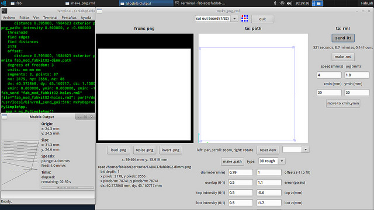Viewport: 374px width, 210px height.
Task: Click the terminal window icon in its title bar
Action: coord(4,11)
